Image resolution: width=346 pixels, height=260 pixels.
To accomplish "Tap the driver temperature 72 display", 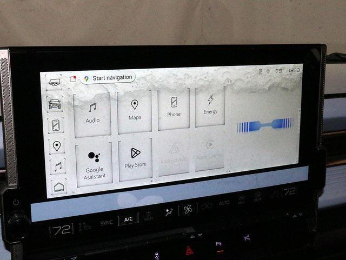I will [61, 231].
